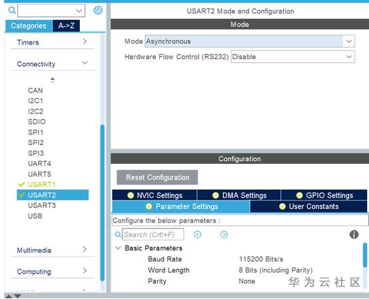Open Hardware Flow Control dropdown
369x299 pixels.
[x=293, y=57]
